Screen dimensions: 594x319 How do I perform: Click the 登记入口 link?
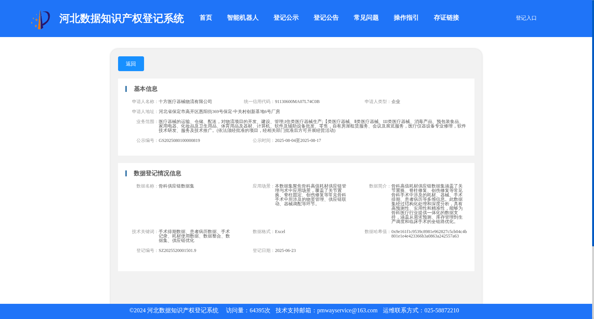pyautogui.click(x=526, y=18)
